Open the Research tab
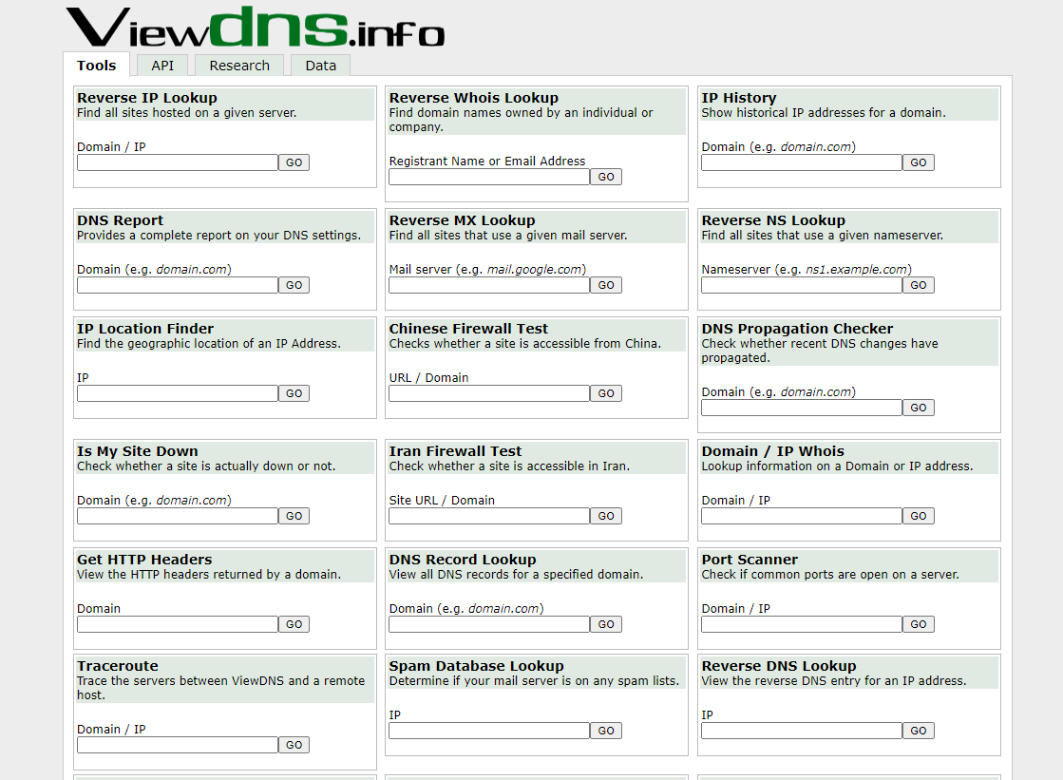The image size is (1063, 780). tap(239, 66)
